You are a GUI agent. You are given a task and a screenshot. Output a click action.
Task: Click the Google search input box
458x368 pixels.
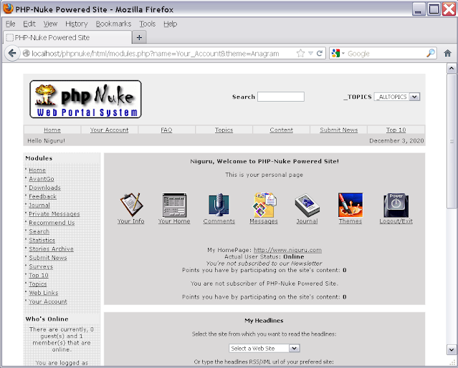[386, 54]
